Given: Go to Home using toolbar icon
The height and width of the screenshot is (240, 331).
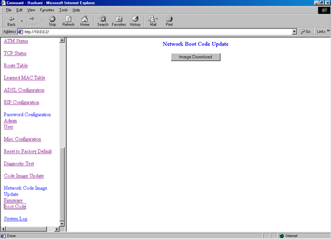Looking at the screenshot, I should (x=84, y=20).
